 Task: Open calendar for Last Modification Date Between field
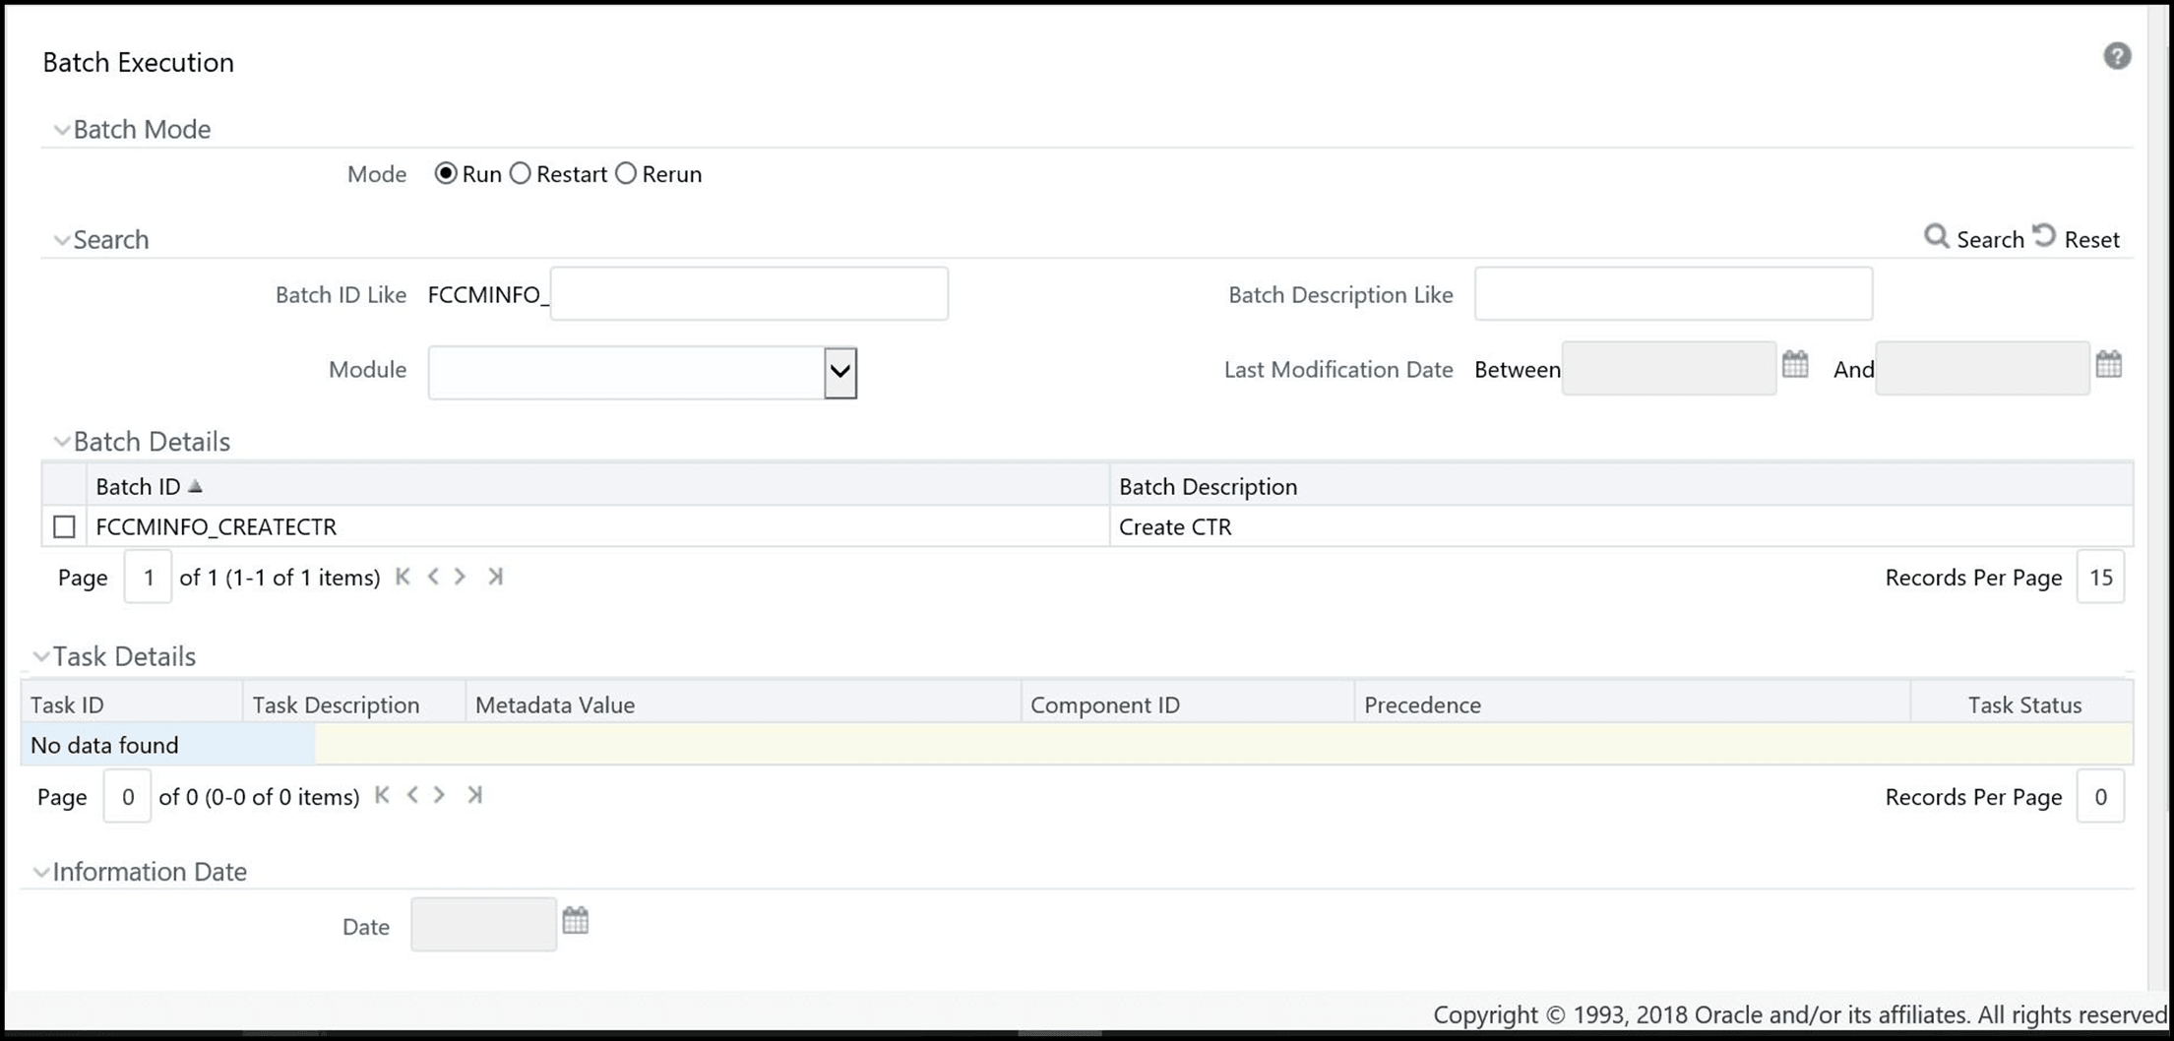[x=1795, y=365]
